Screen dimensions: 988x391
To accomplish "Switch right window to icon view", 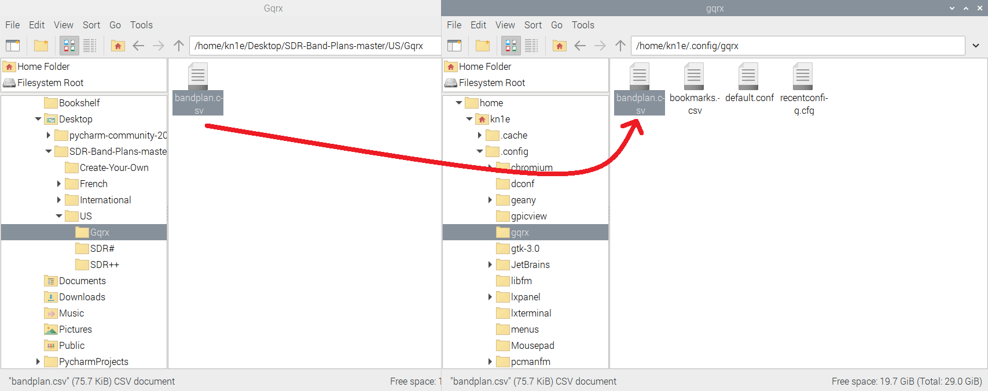I will [511, 46].
